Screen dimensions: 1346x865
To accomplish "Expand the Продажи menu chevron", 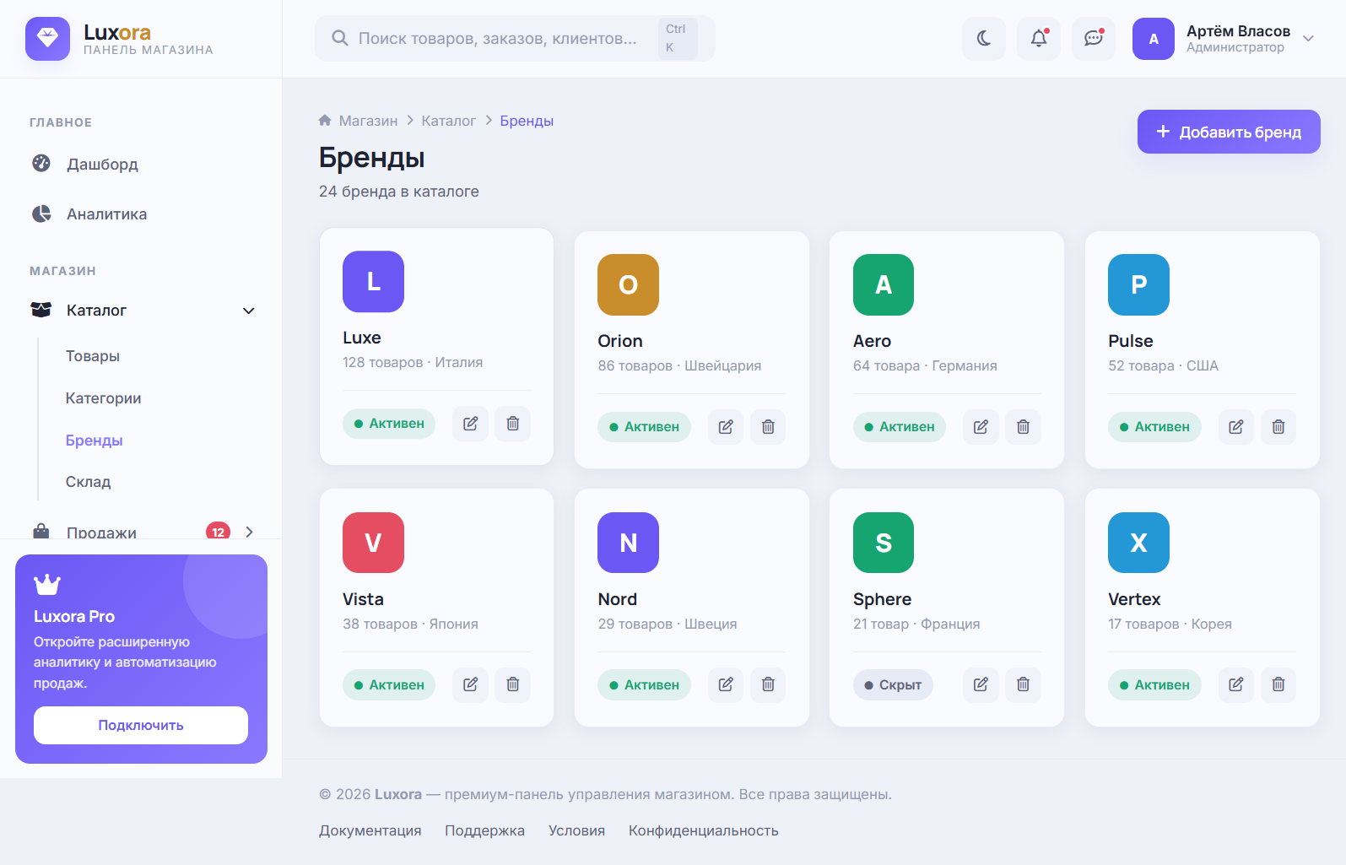I will [x=249, y=533].
